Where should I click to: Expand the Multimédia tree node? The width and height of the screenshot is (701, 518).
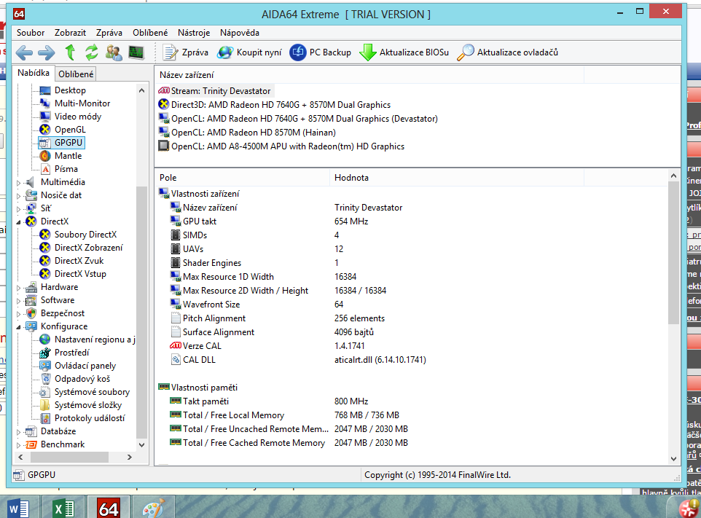point(20,182)
